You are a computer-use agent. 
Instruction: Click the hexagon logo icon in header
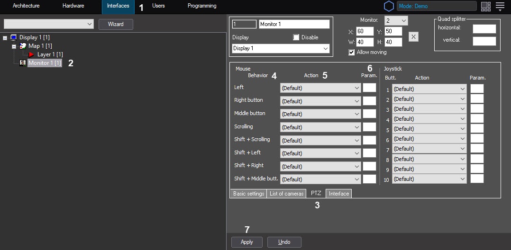point(389,6)
